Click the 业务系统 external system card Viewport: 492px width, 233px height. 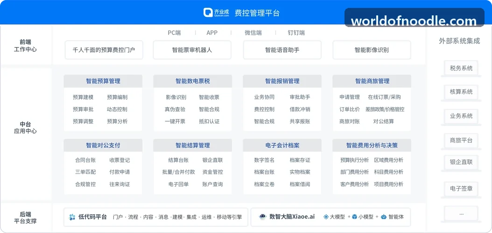[461, 116]
